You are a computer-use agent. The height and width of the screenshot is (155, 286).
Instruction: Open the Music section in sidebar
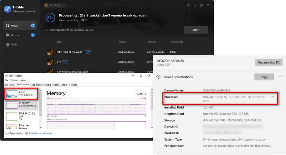click(20, 26)
